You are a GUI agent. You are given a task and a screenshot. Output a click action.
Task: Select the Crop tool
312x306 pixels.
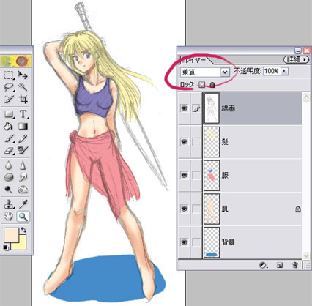click(x=23, y=99)
